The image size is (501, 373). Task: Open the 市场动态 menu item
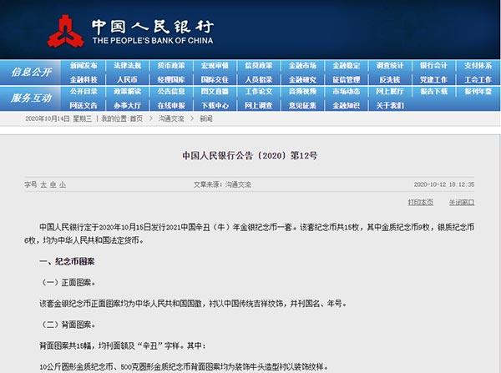click(346, 91)
